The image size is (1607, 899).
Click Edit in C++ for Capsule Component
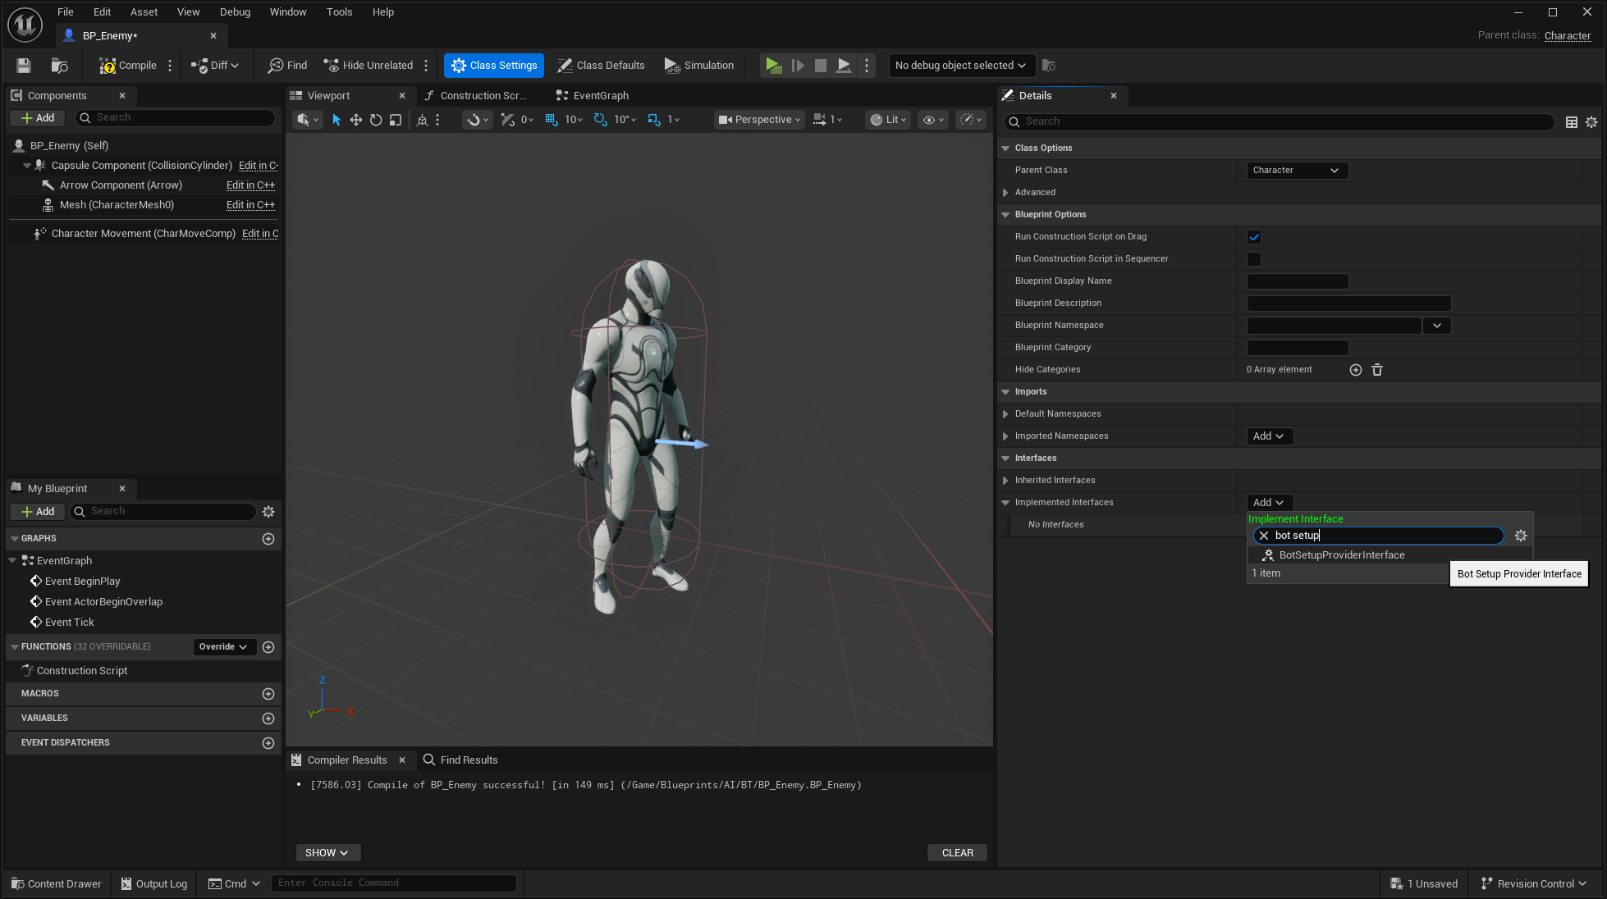click(257, 165)
